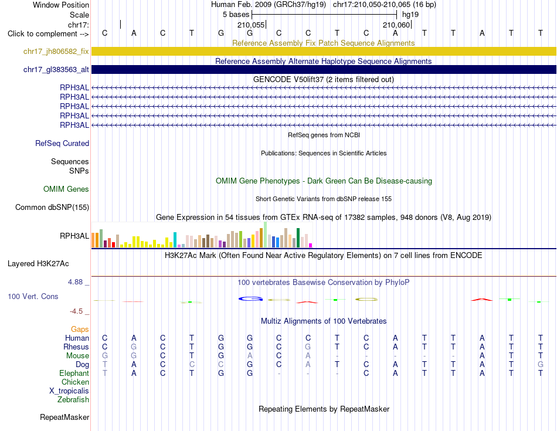Image resolution: width=557 pixels, height=431 pixels.
Task: Click the dark green bar in GTEx chart
Action: click(298, 237)
